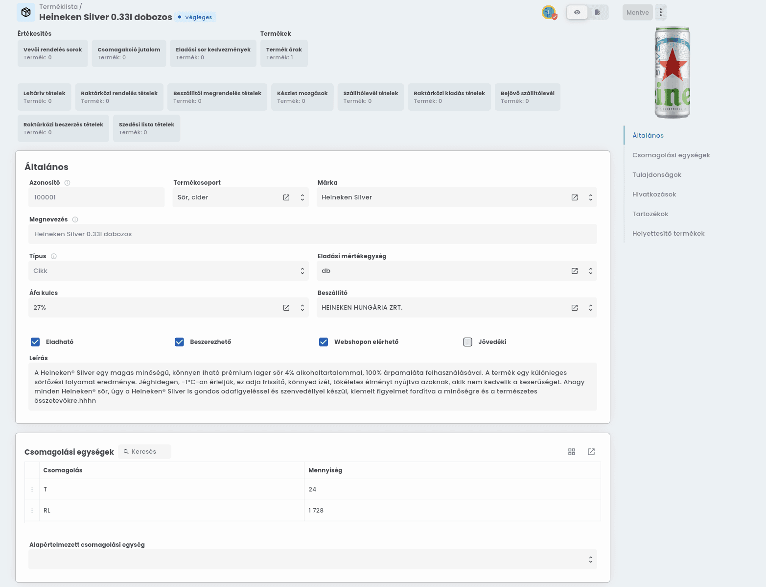
Task: Open Termék árak card
Action: tap(284, 53)
